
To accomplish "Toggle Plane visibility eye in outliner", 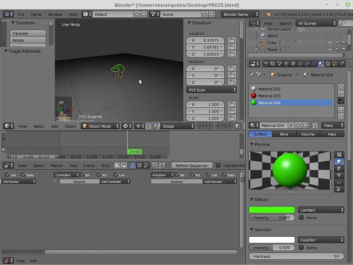I will [x=330, y=49].
